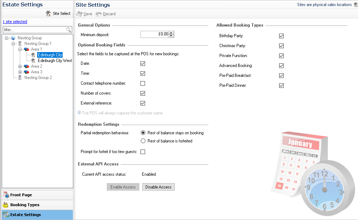
Task: Expand the Area 3 tree node
Action: coord(20,72)
